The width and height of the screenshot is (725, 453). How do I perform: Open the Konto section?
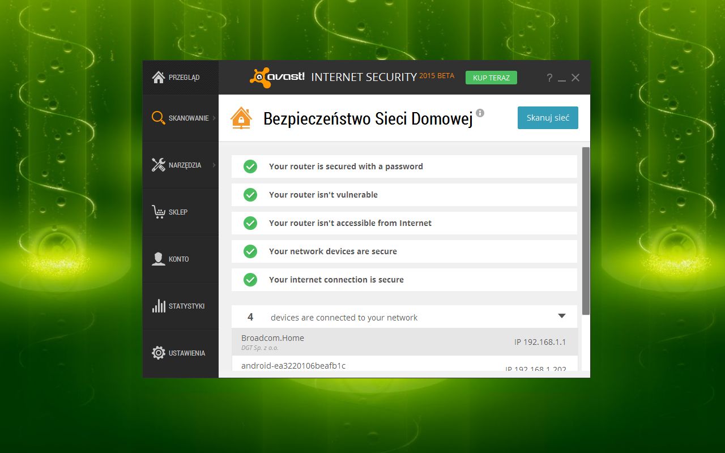(180, 259)
